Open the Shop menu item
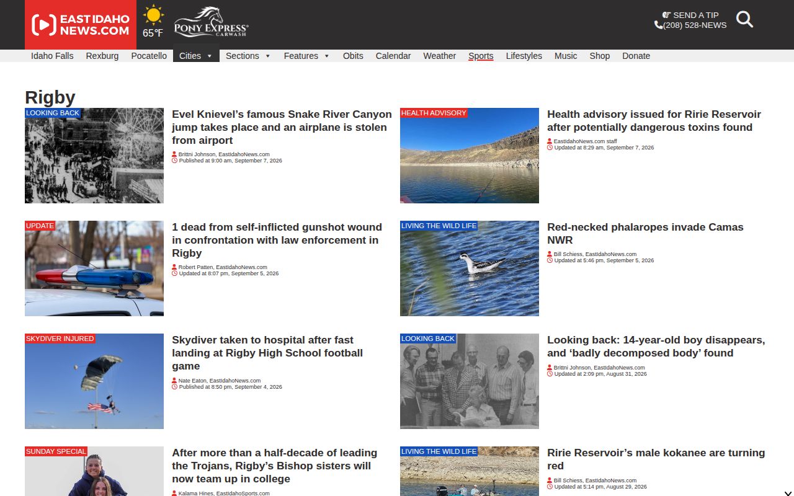This screenshot has height=496, width=794. tap(600, 56)
